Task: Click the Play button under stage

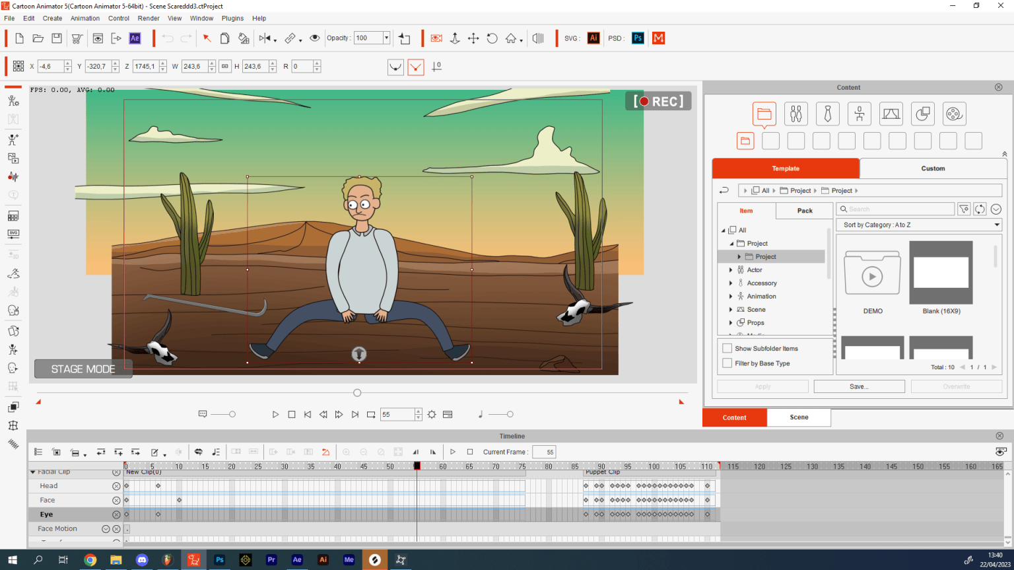Action: (275, 415)
